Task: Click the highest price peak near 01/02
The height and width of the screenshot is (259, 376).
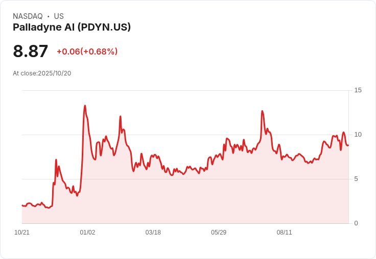Action: point(85,106)
